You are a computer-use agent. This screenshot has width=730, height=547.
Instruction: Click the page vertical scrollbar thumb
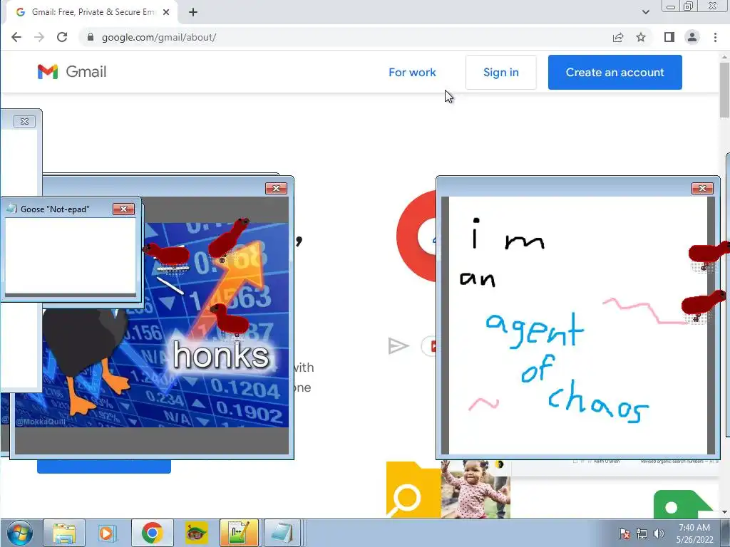[724, 88]
